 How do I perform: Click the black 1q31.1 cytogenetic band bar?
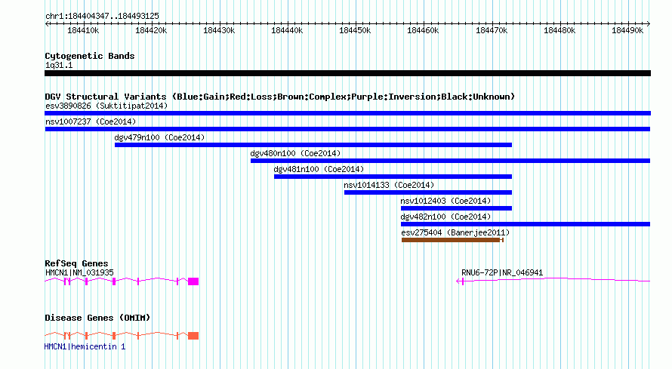click(347, 73)
